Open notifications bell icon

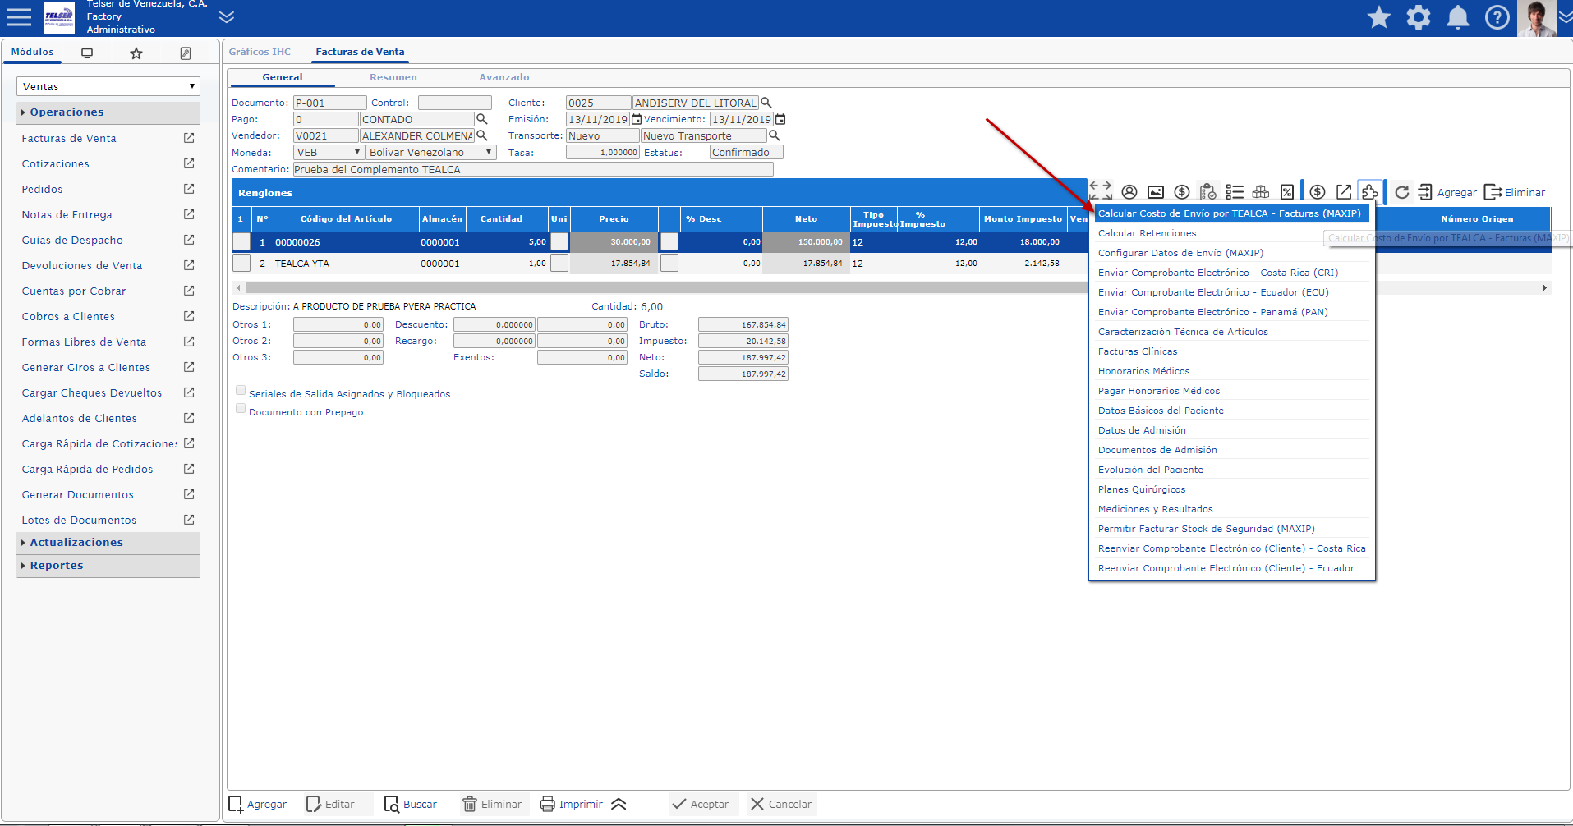[x=1458, y=17]
